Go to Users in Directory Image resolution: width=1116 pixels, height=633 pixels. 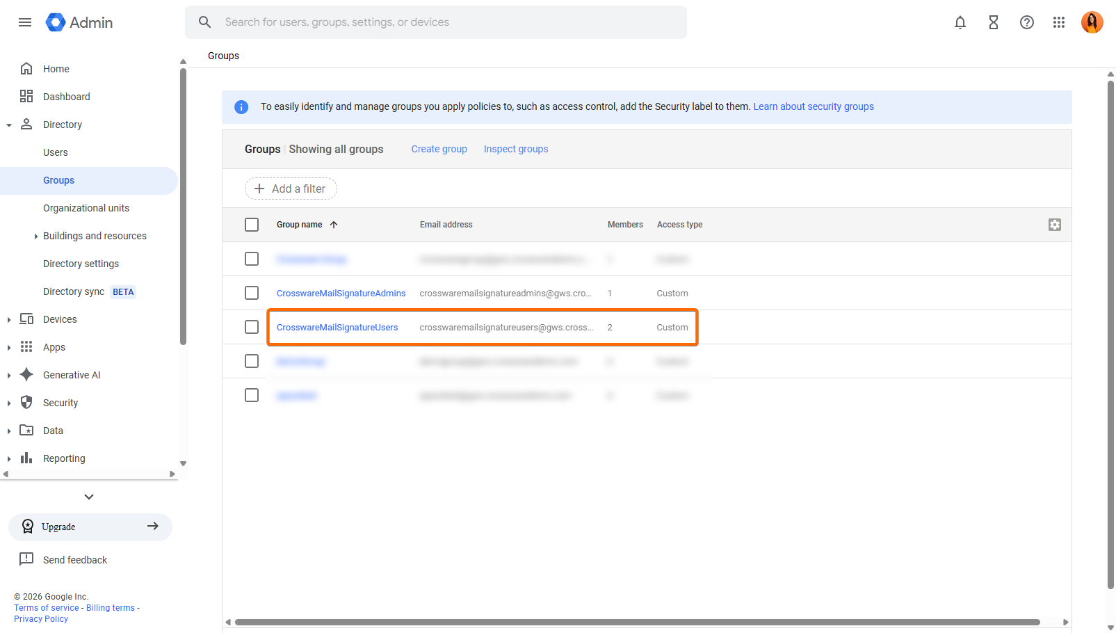pyautogui.click(x=56, y=152)
